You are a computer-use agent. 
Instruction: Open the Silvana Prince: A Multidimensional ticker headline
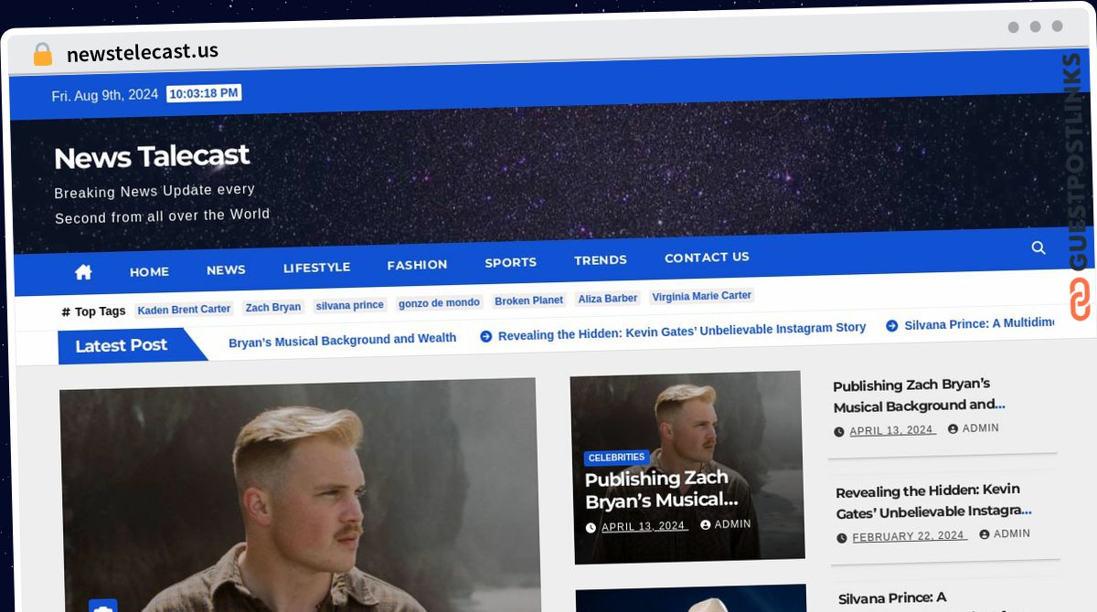pos(980,323)
